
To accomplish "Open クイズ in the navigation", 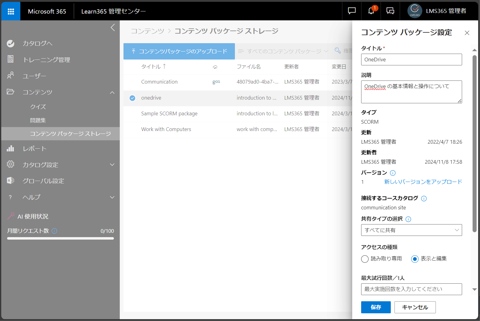I will [x=38, y=107].
